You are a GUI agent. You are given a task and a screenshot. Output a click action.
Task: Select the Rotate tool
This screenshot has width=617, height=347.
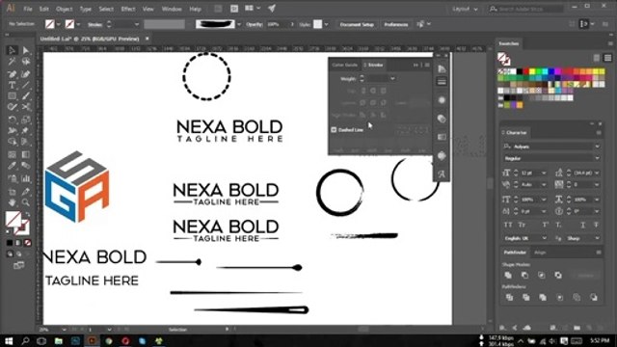[x=12, y=120]
